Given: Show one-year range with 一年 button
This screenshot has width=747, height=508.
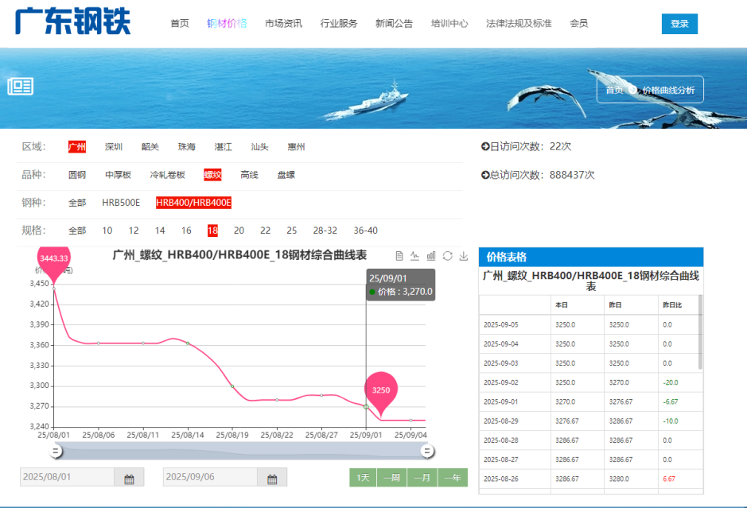Looking at the screenshot, I should [x=453, y=478].
